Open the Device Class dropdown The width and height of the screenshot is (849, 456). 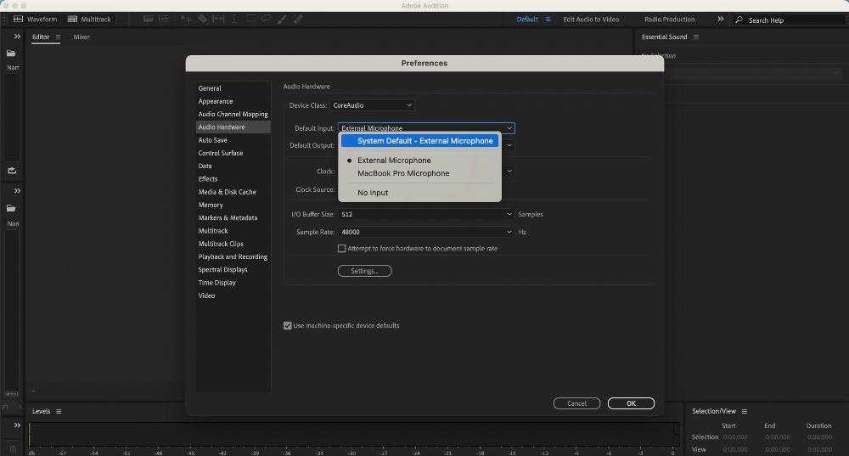(373, 105)
